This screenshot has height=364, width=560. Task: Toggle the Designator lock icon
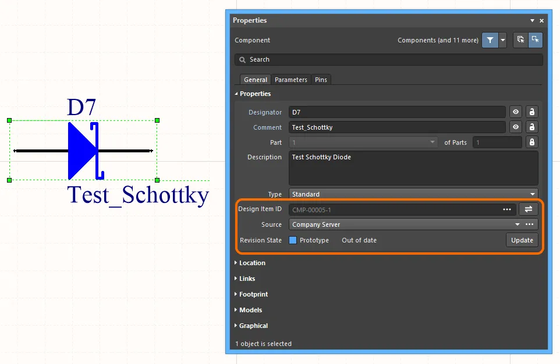point(532,112)
